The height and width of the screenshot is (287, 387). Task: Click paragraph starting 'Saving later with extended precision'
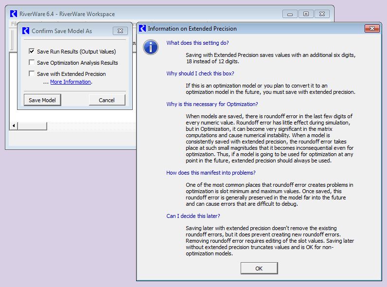click(270, 241)
